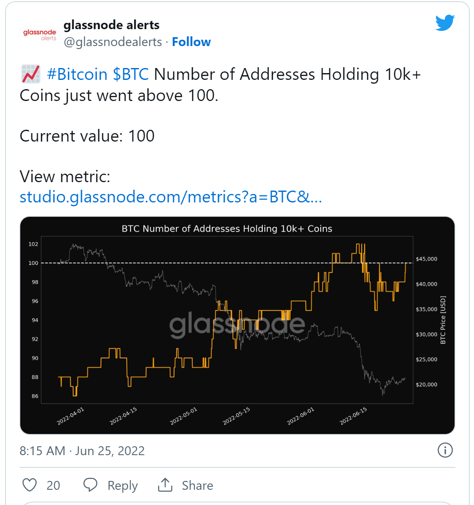Click the Share text label
474x505 pixels.
[197, 486]
